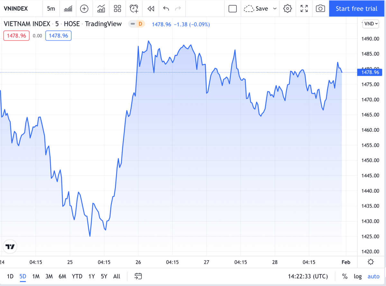This screenshot has height=286, width=386.
Task: Open chart settings gear icon
Action: pyautogui.click(x=287, y=8)
